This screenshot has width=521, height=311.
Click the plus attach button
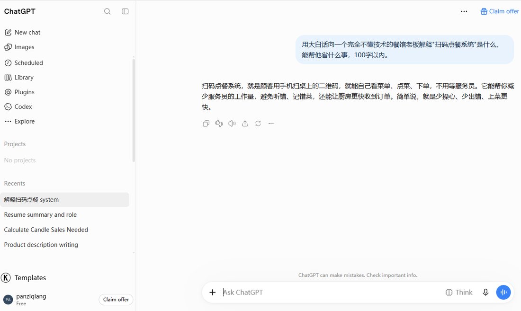pyautogui.click(x=212, y=292)
